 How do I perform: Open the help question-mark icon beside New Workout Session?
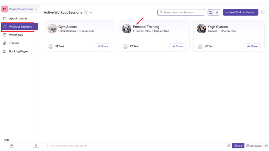click(x=263, y=12)
